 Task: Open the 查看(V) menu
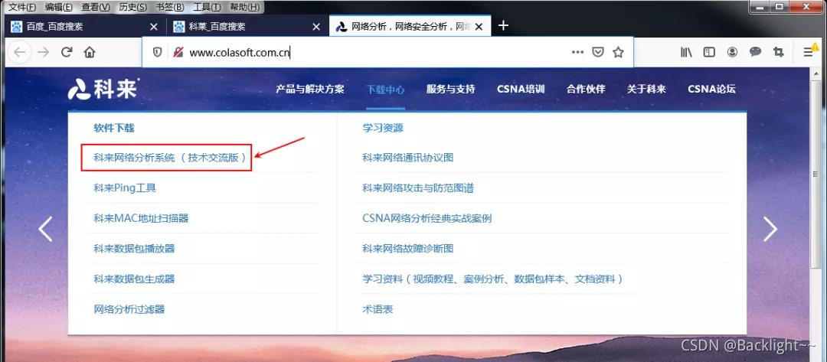[x=96, y=8]
